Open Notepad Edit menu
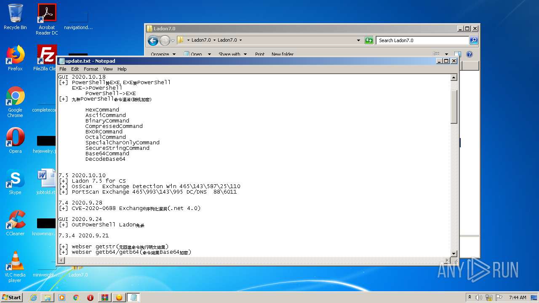 pos(75,69)
